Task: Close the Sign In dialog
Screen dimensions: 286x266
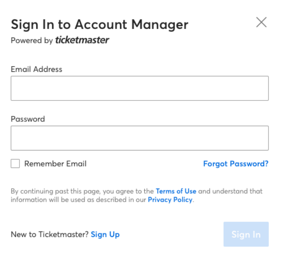Action: pyautogui.click(x=261, y=23)
